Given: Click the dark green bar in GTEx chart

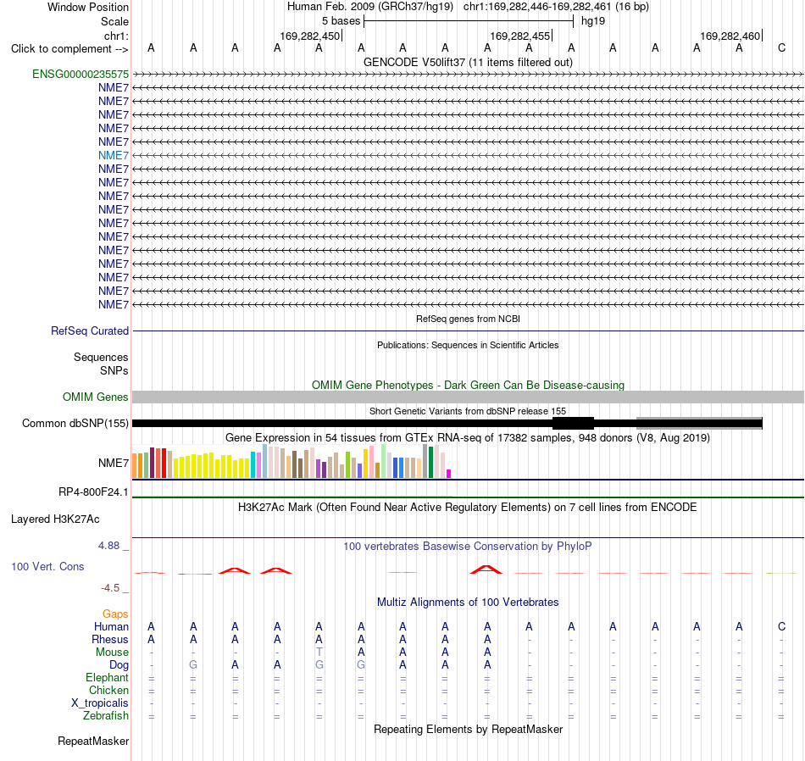Looking at the screenshot, I should 431,463.
